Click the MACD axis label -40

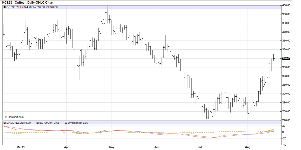pos(284,145)
